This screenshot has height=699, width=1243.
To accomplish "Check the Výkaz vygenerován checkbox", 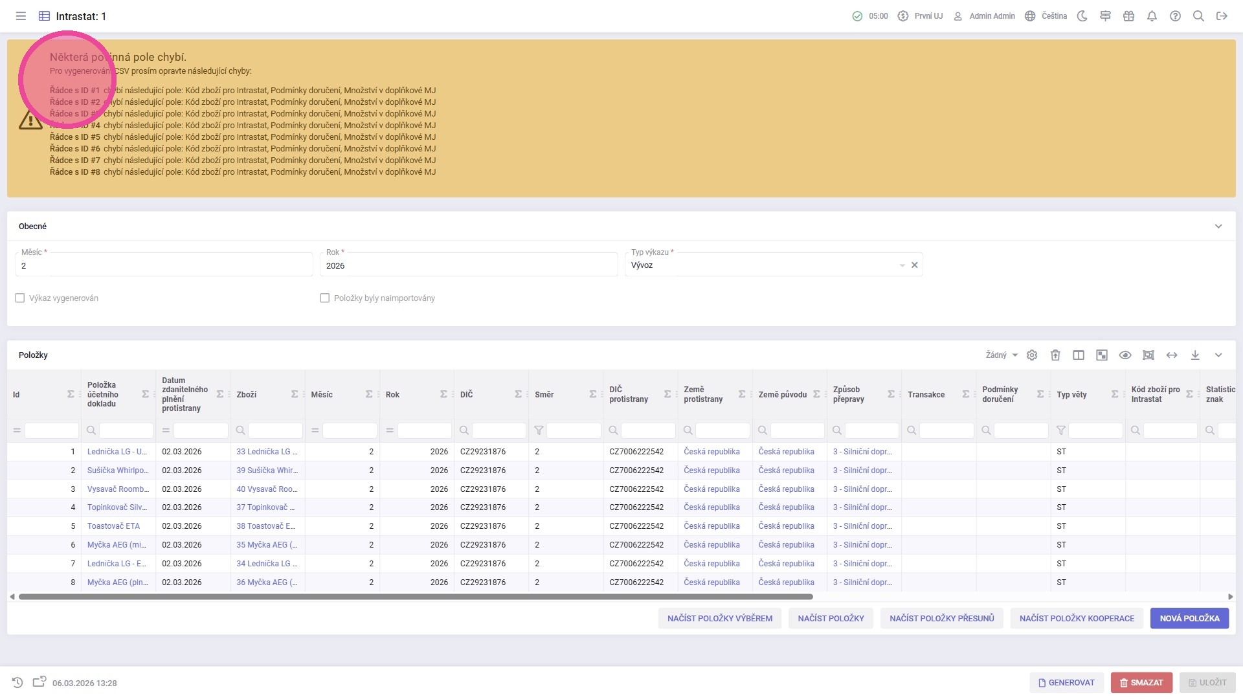I will (x=20, y=298).
